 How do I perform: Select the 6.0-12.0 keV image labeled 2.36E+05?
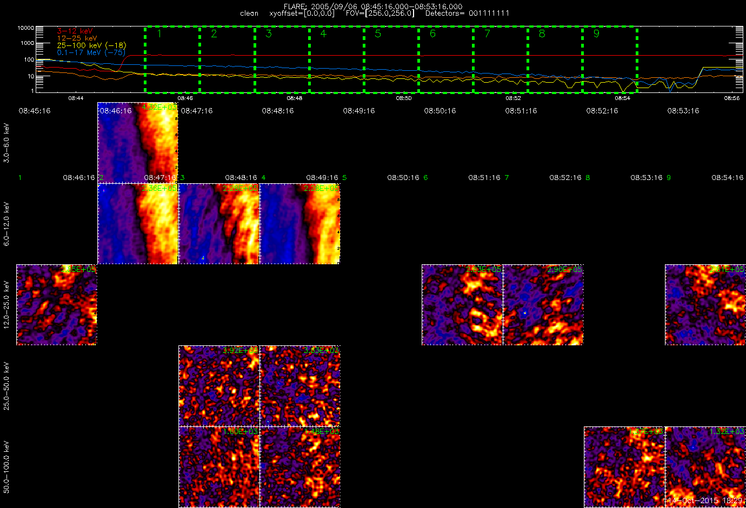(x=138, y=224)
